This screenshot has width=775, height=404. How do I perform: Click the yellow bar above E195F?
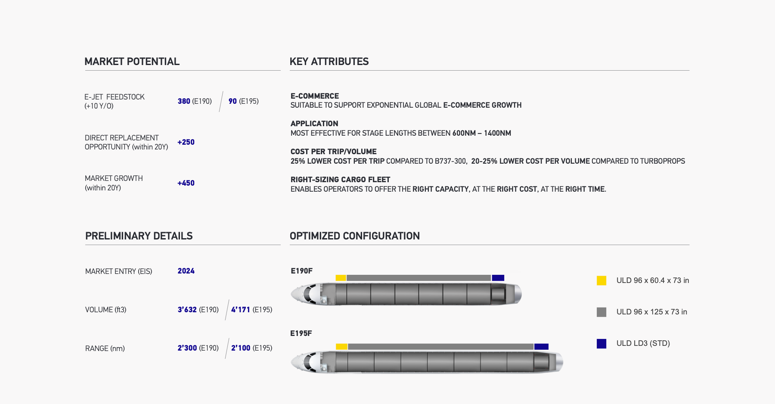(341, 347)
